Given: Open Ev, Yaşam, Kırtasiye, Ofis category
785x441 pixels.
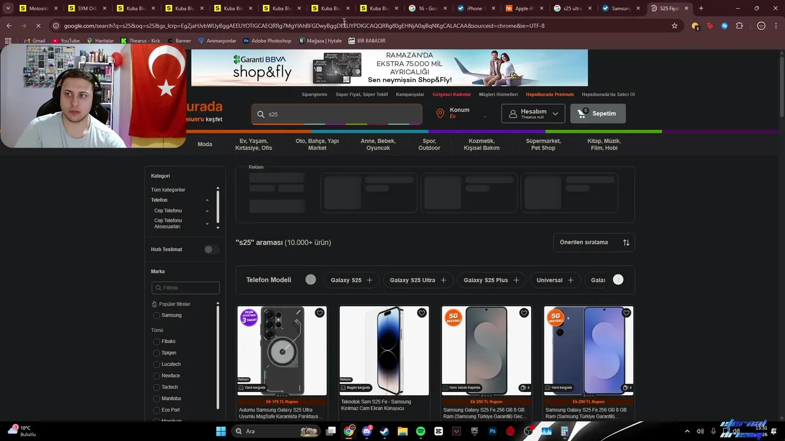Looking at the screenshot, I should [x=253, y=145].
